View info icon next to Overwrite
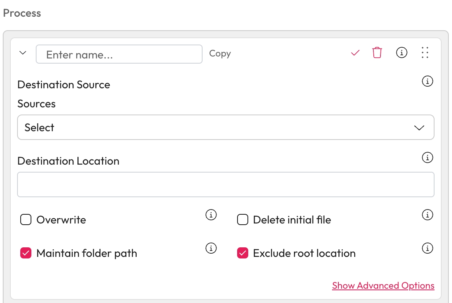Image resolution: width=452 pixels, height=303 pixels. pos(211,215)
